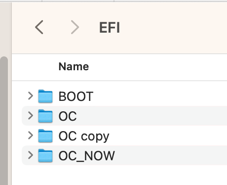Select the BOOT folder name
Viewport: 227px width, 185px height.
pyautogui.click(x=76, y=96)
